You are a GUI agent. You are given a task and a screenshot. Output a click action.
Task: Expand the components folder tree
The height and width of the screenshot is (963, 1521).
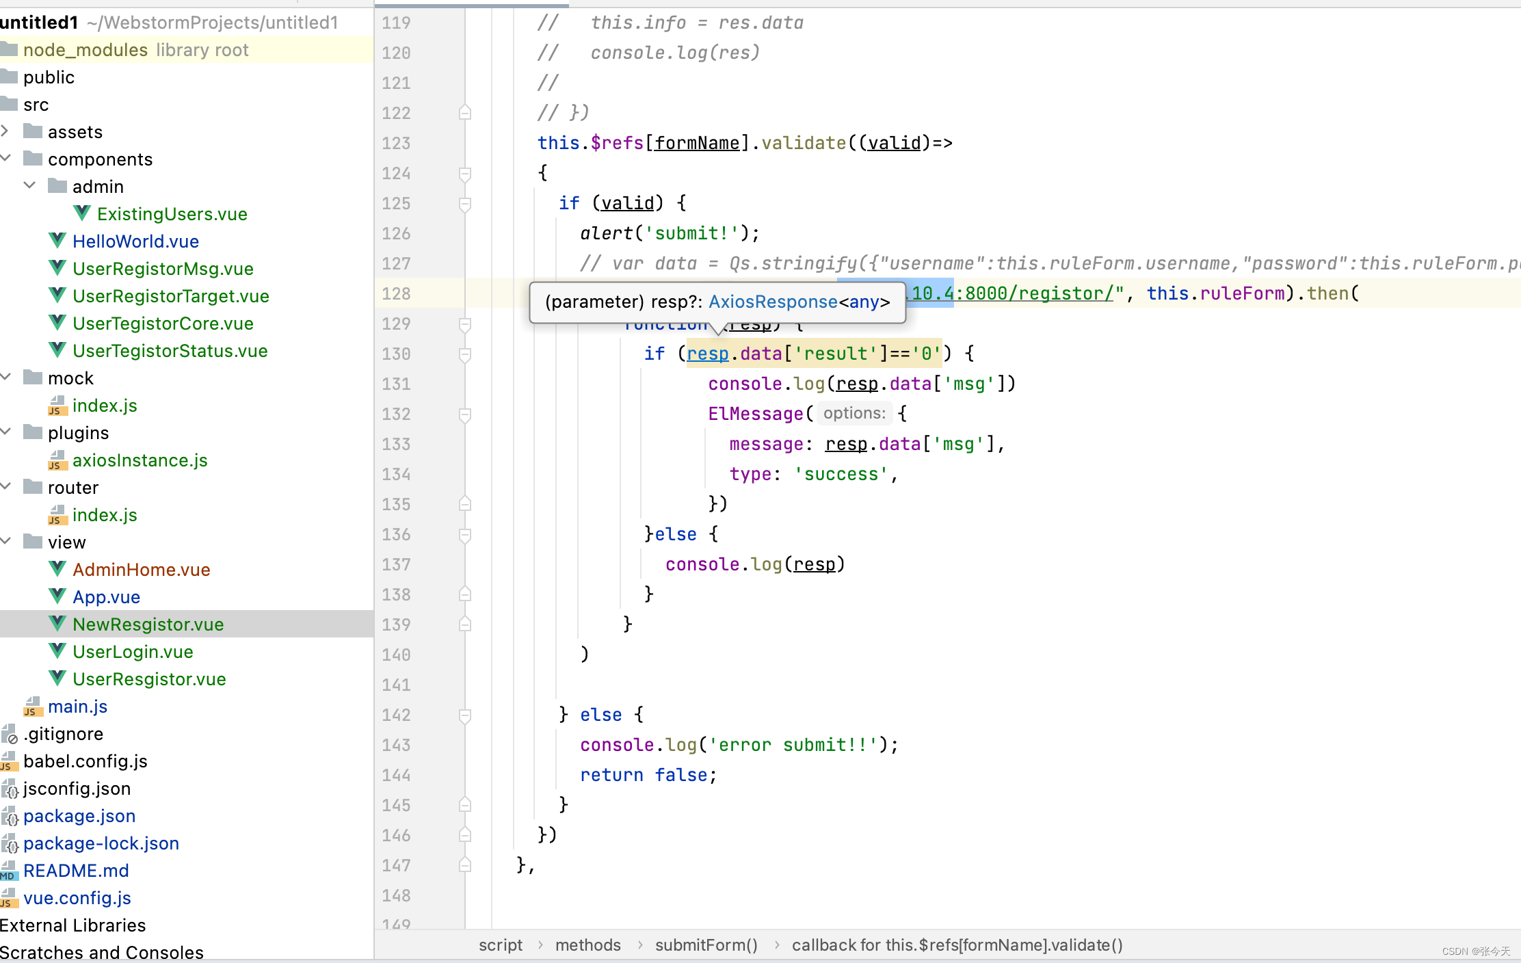(9, 159)
